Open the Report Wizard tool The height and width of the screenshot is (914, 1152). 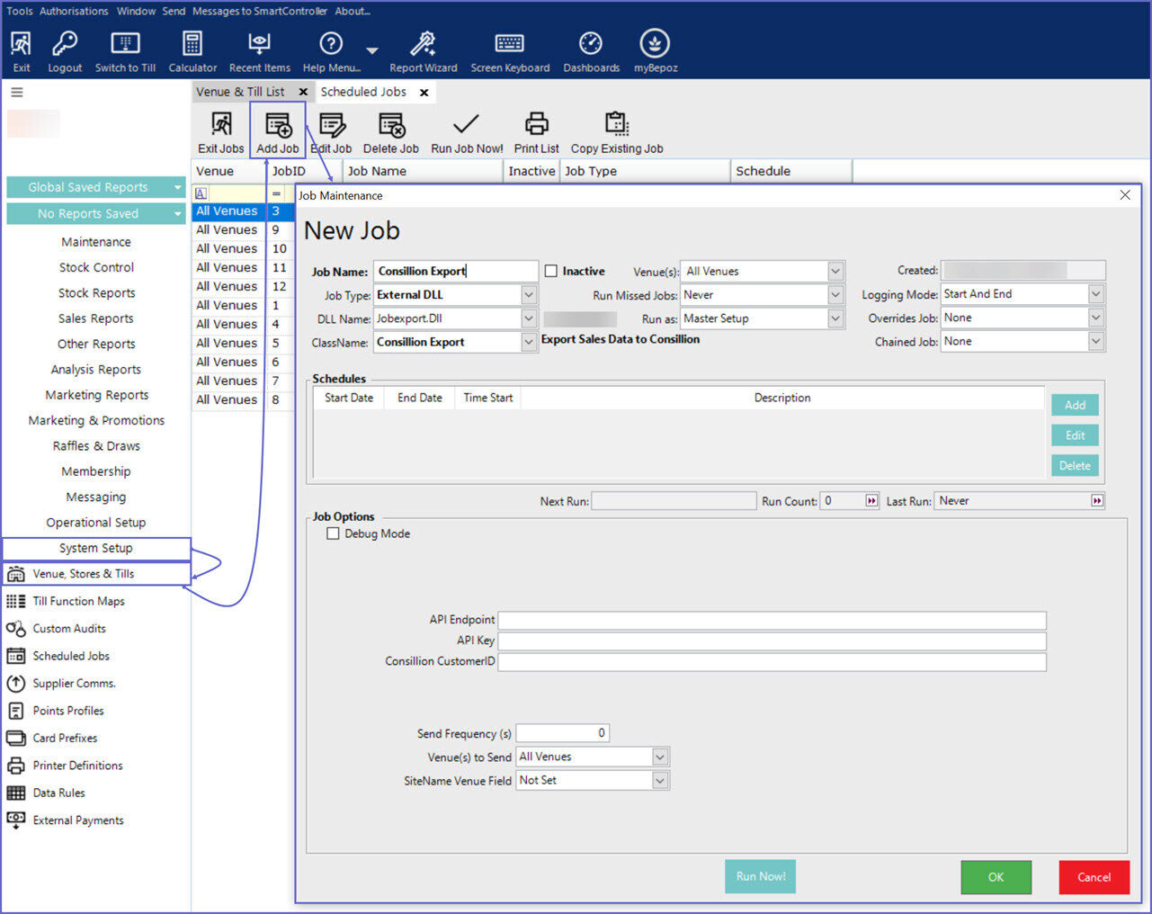(x=423, y=51)
